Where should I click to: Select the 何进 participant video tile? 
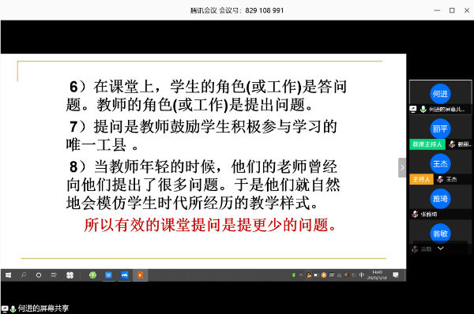coord(440,97)
